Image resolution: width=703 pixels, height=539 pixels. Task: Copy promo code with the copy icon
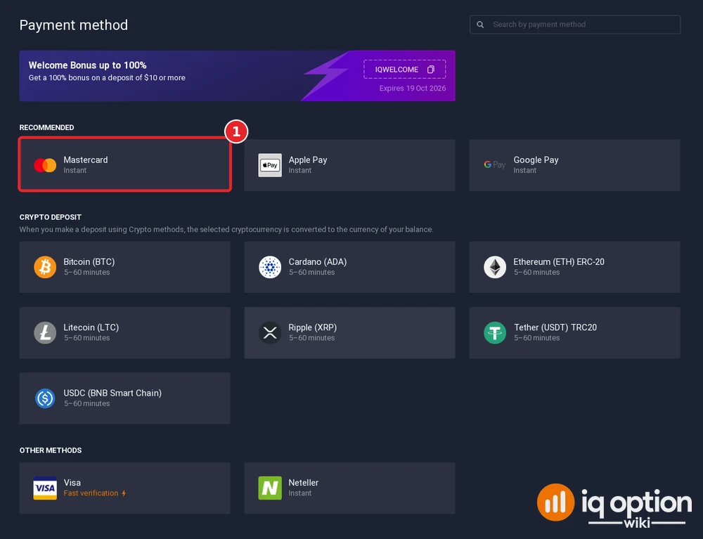tap(431, 70)
